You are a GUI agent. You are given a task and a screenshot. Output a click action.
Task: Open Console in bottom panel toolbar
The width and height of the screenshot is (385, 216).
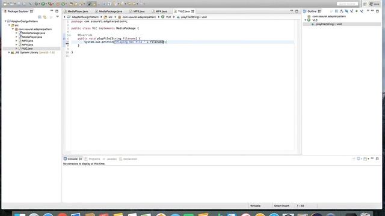[x=365, y=159]
